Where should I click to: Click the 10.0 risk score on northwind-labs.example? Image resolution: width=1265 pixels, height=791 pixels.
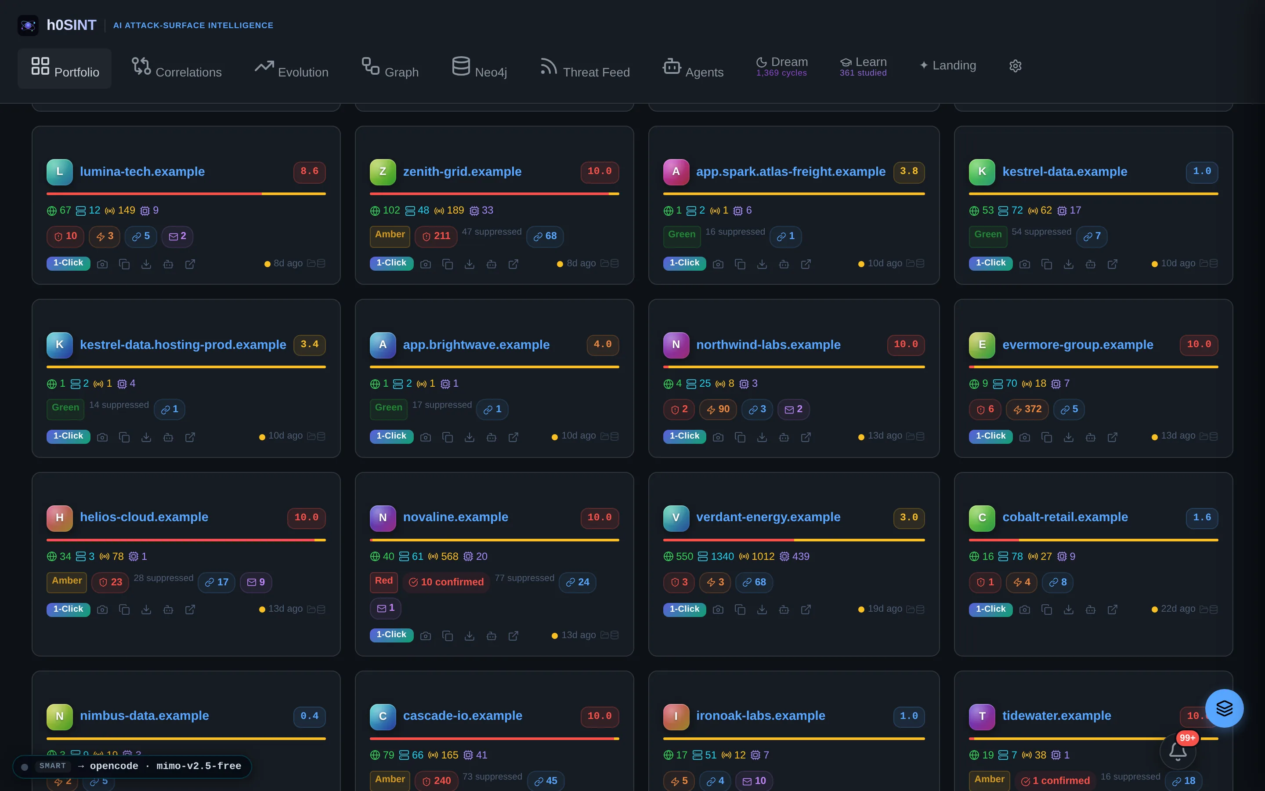[x=906, y=345]
